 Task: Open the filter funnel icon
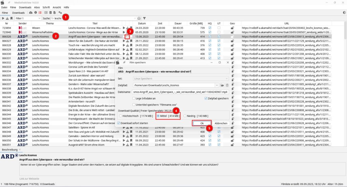click(144, 18)
